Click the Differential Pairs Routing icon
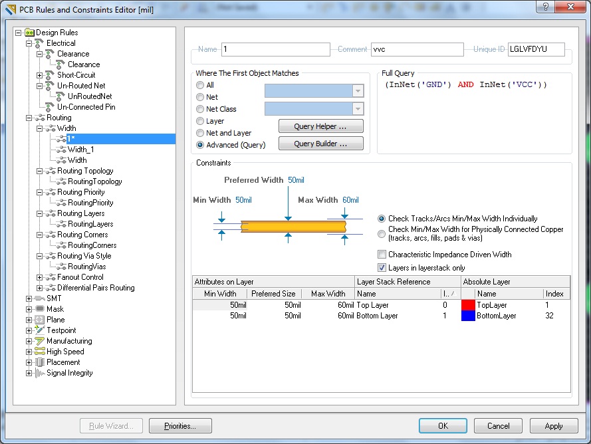 [x=50, y=288]
